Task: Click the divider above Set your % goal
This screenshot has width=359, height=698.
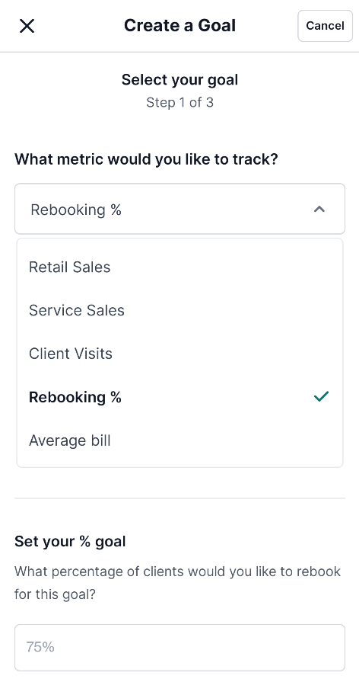Action: [x=179, y=498]
